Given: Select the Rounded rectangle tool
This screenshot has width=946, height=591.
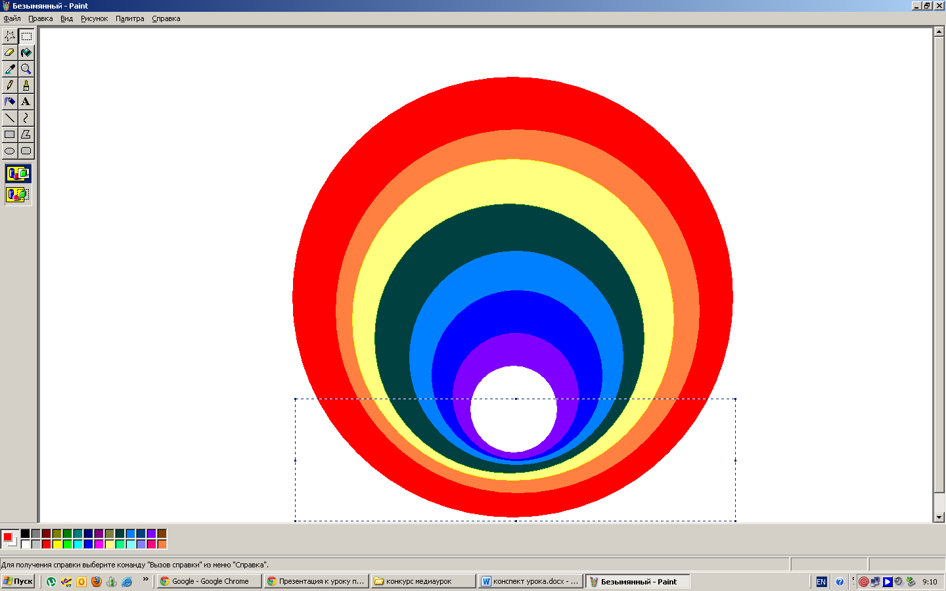Looking at the screenshot, I should tap(26, 151).
